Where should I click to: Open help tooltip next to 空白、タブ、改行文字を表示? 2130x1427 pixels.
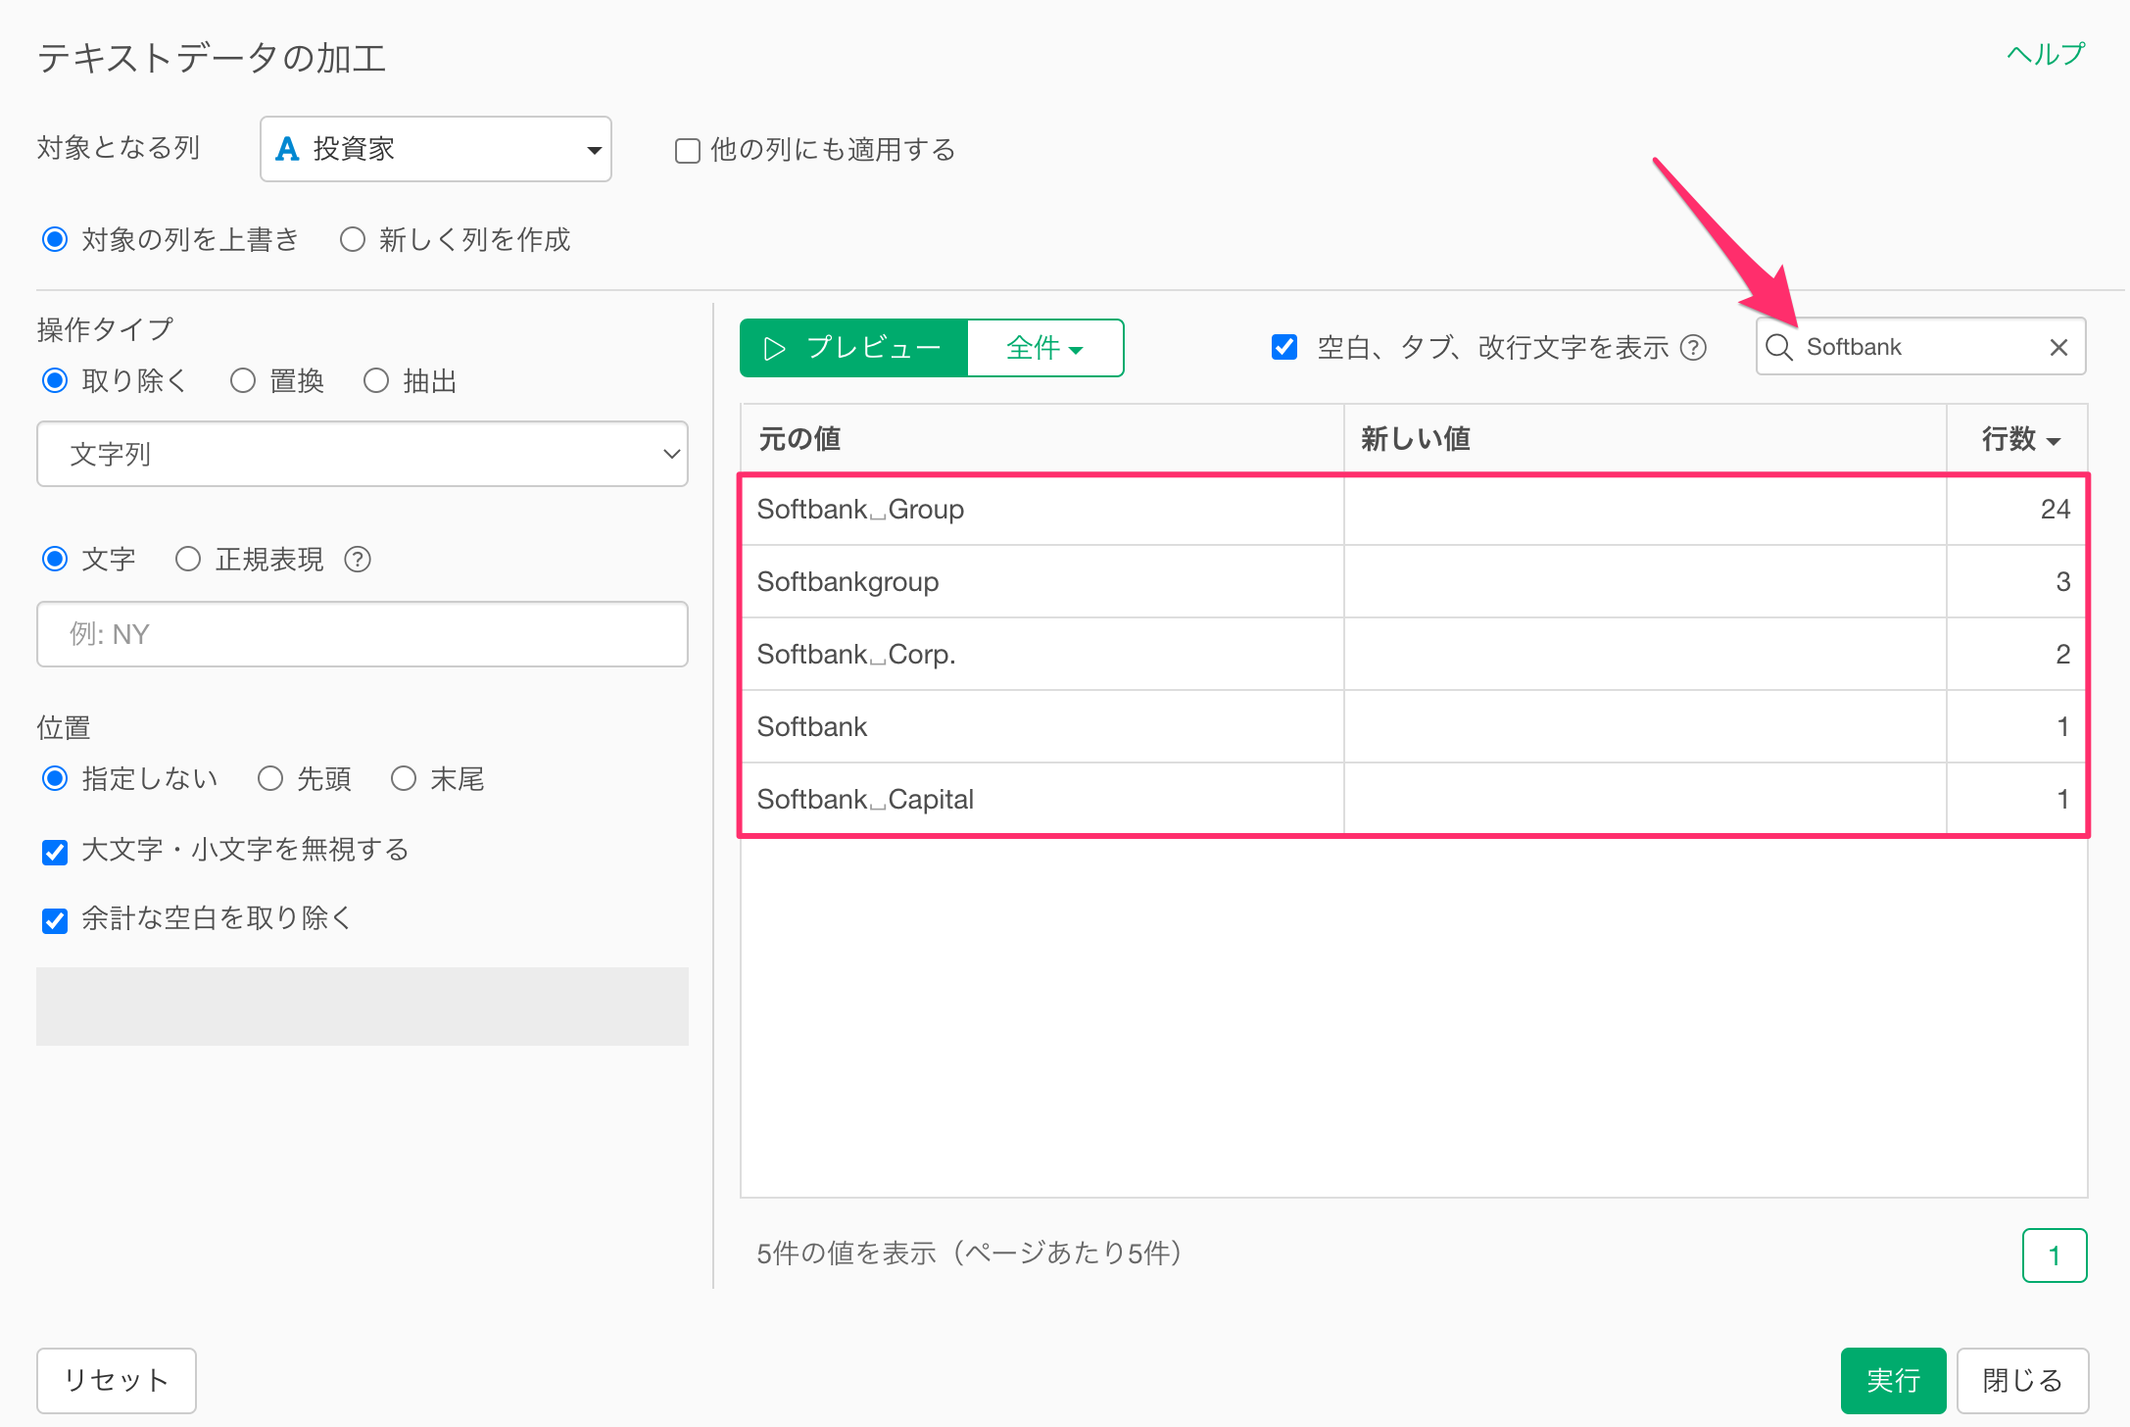pos(1693,347)
